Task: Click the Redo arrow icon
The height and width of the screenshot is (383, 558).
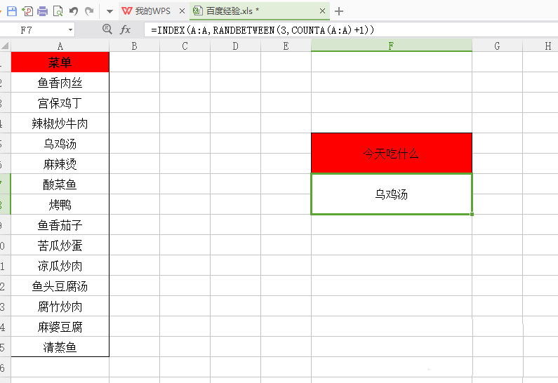Action: click(x=89, y=11)
